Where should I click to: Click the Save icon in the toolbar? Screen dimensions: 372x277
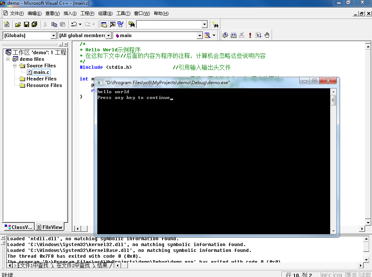click(x=26, y=24)
